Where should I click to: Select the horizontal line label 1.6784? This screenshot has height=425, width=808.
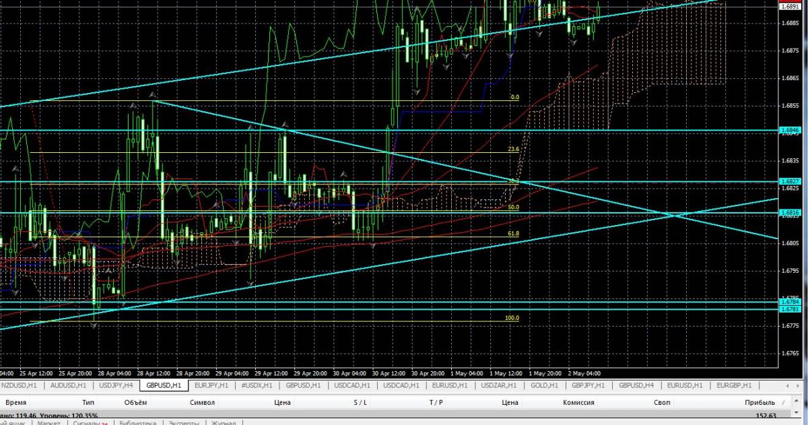(789, 302)
